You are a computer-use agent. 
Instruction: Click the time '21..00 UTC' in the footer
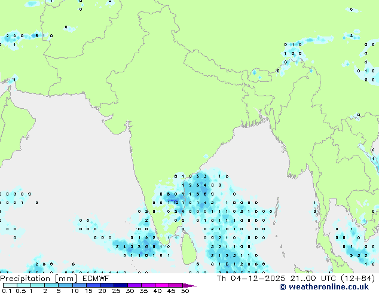313,279
